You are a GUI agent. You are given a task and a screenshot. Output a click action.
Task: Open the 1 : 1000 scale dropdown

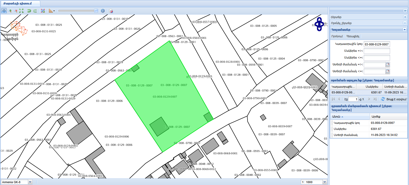[325, 182]
